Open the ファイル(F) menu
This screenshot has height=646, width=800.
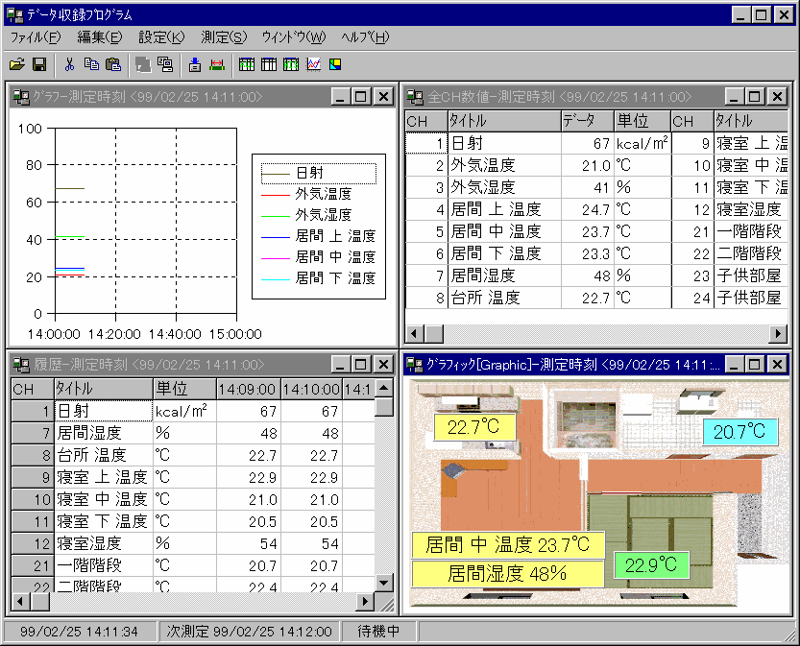[36, 37]
